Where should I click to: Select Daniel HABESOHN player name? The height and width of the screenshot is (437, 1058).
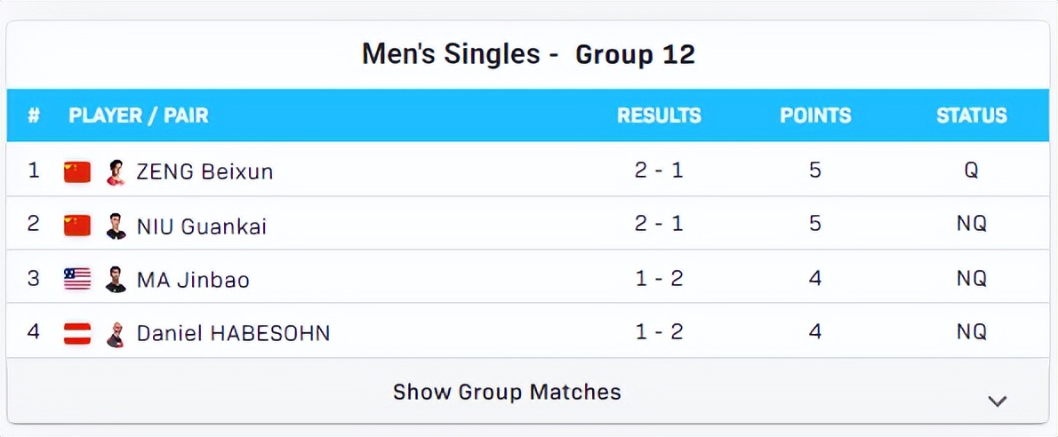point(233,334)
